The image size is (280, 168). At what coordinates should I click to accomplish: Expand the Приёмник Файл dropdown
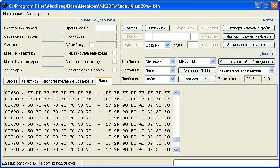[x=173, y=79]
